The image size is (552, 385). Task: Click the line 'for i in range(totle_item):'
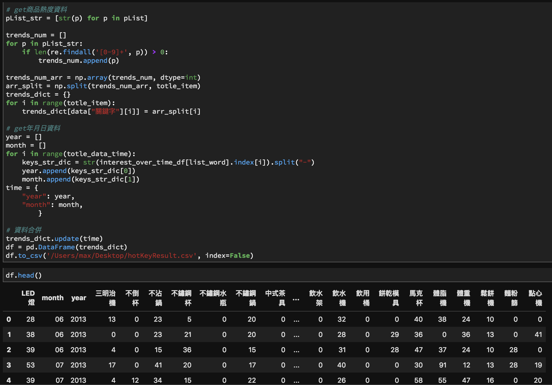tap(61, 103)
